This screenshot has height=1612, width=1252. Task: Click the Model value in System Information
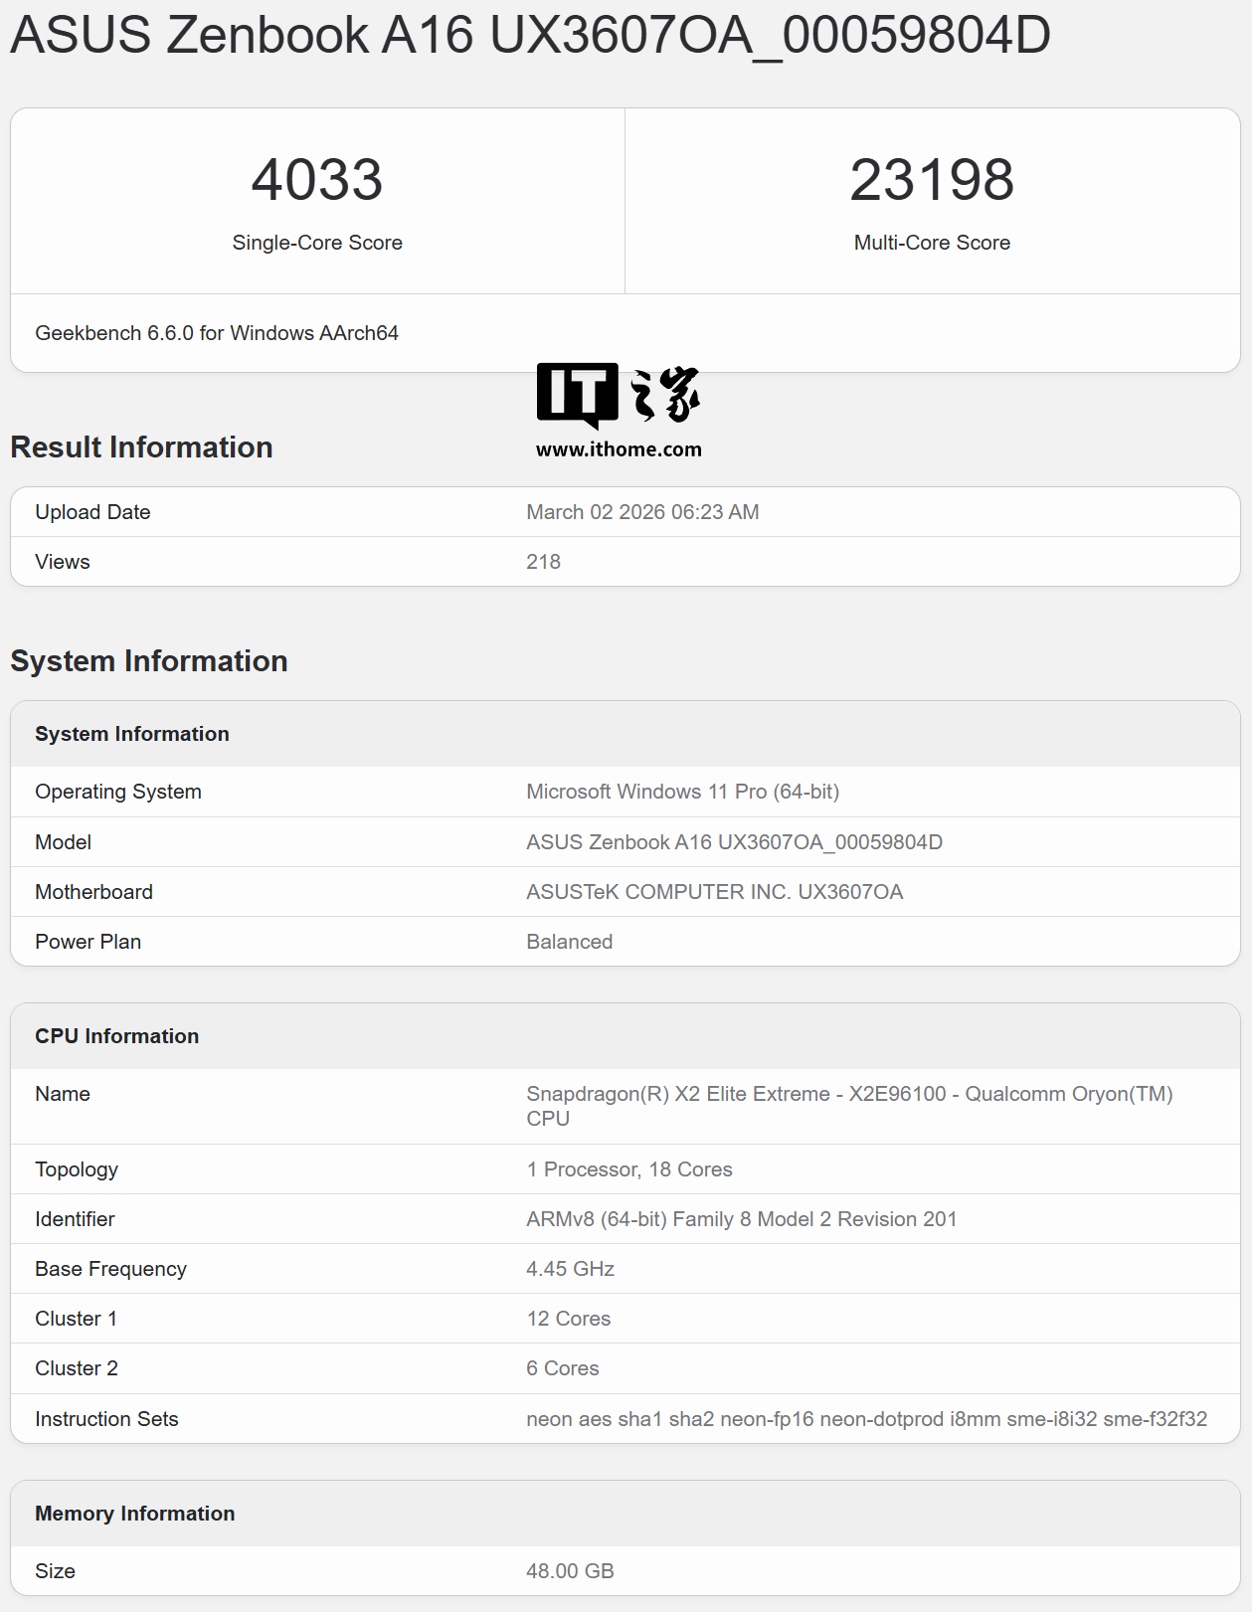(734, 842)
